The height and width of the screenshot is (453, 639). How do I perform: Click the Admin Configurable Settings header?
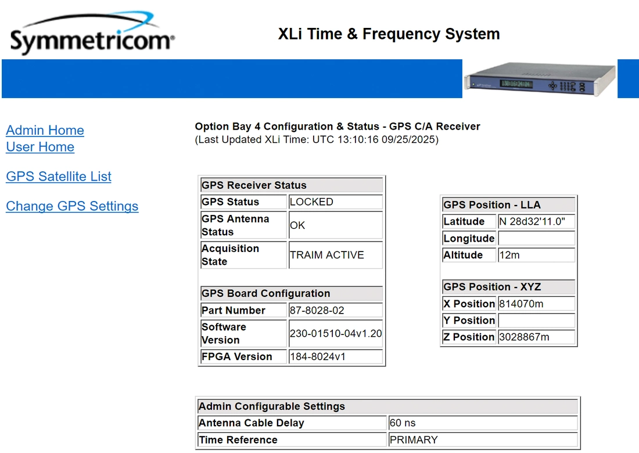click(388, 406)
